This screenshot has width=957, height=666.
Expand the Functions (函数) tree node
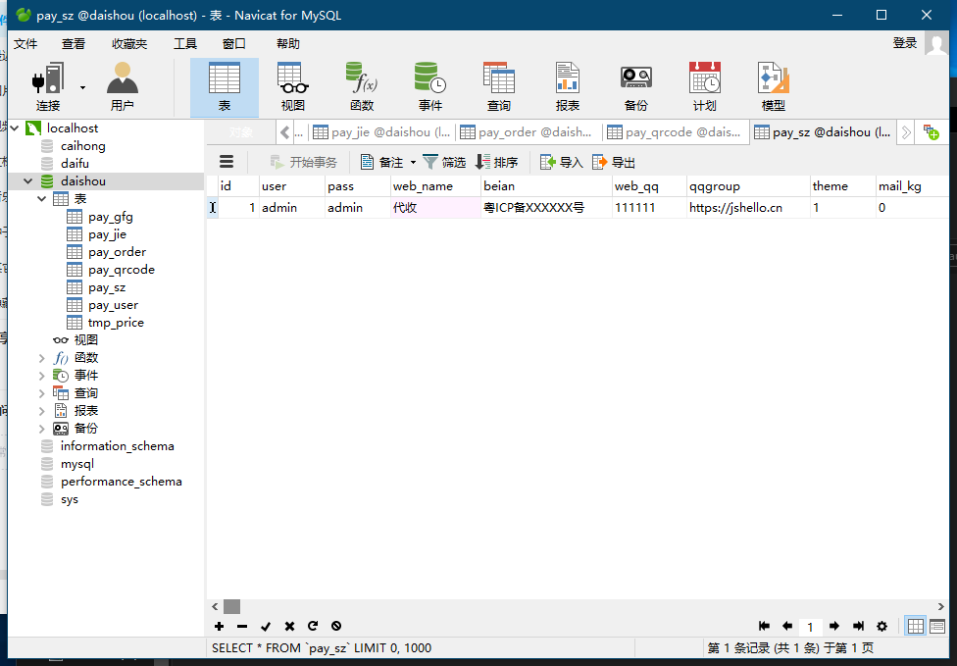point(41,358)
